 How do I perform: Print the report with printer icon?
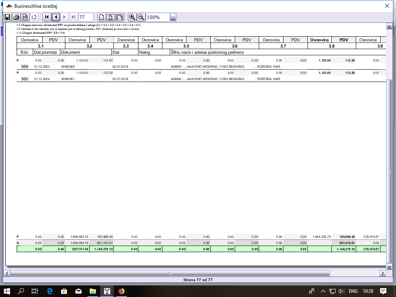[16, 17]
